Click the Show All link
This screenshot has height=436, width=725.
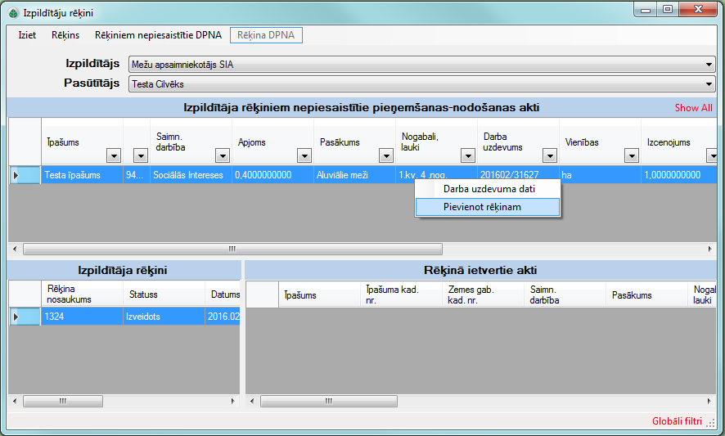pos(693,108)
